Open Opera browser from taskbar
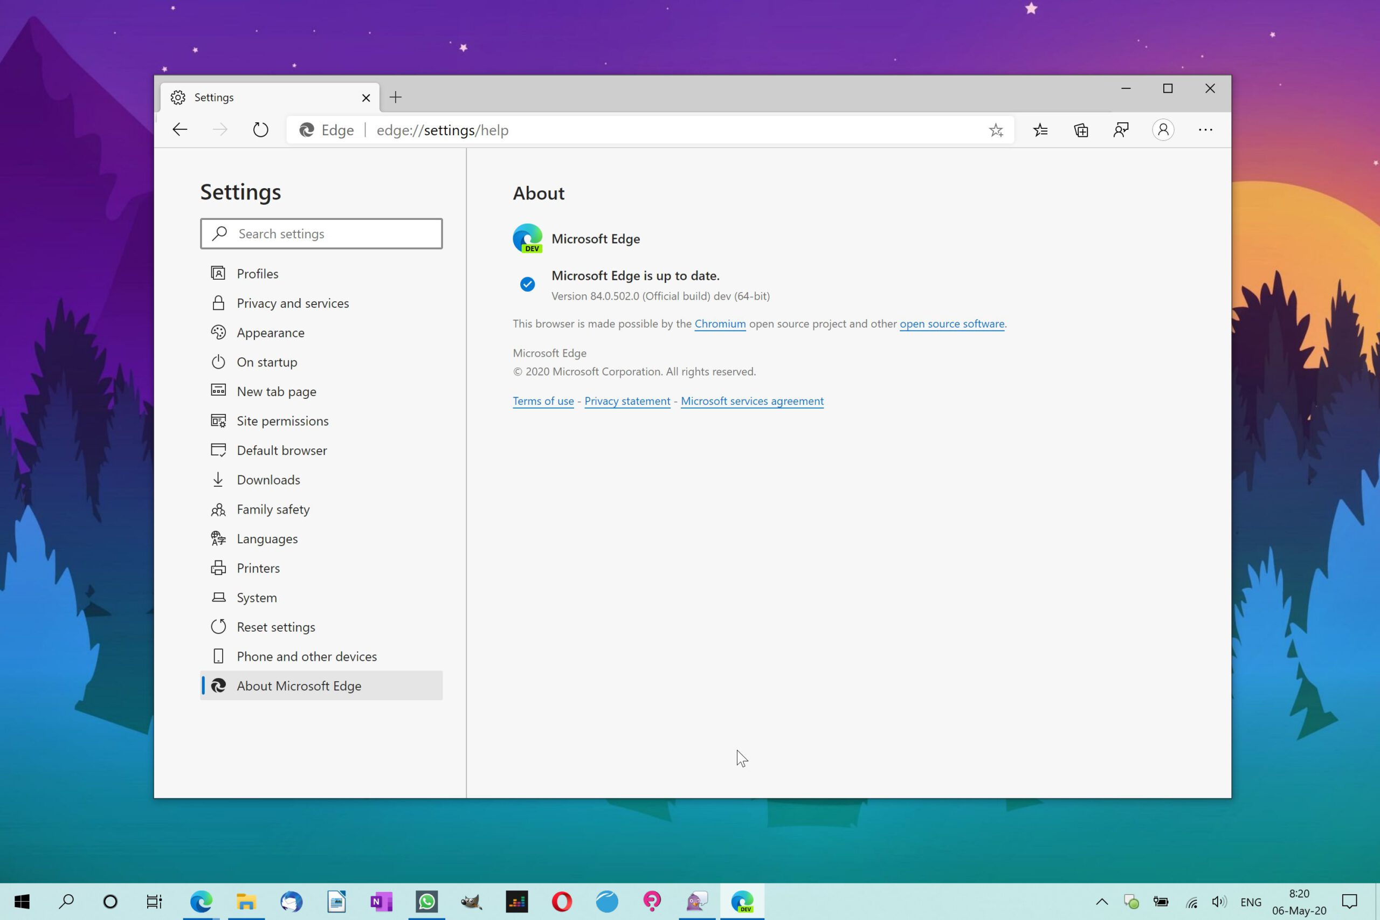Image resolution: width=1380 pixels, height=920 pixels. coord(562,901)
